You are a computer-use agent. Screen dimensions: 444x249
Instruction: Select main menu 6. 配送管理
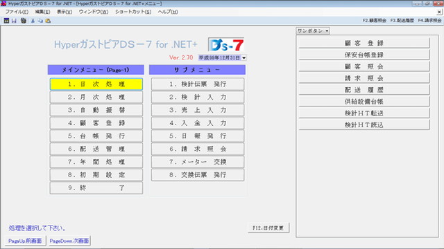tap(96, 149)
